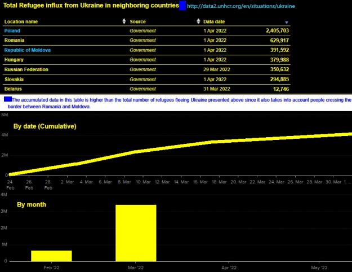Open the Republic of Moldova link
Viewport: 352px width, 272px height.
(x=28, y=50)
